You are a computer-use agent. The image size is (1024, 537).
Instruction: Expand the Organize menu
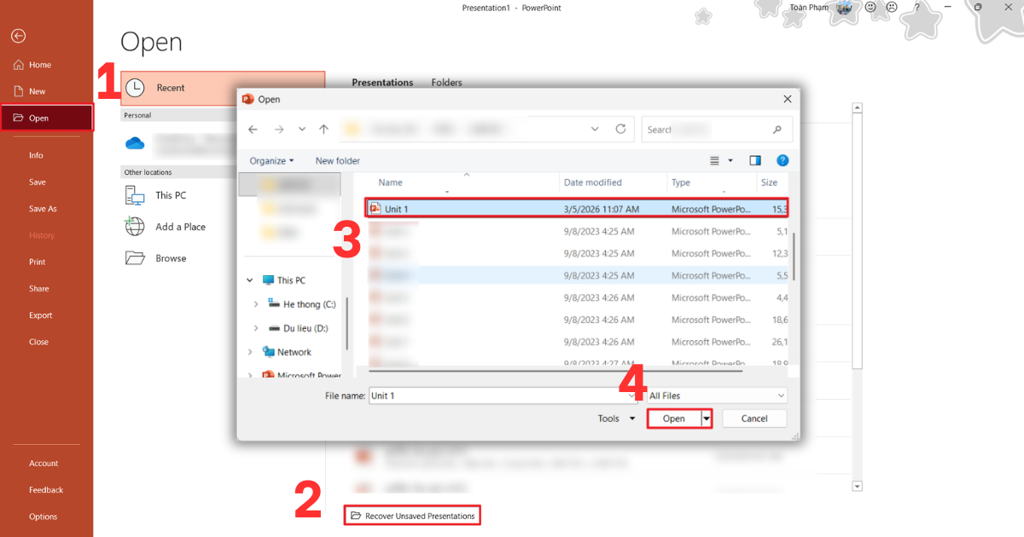[271, 160]
